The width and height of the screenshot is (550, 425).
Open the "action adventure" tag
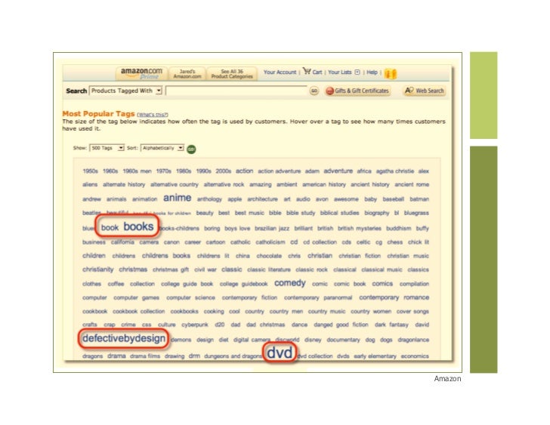(280, 171)
